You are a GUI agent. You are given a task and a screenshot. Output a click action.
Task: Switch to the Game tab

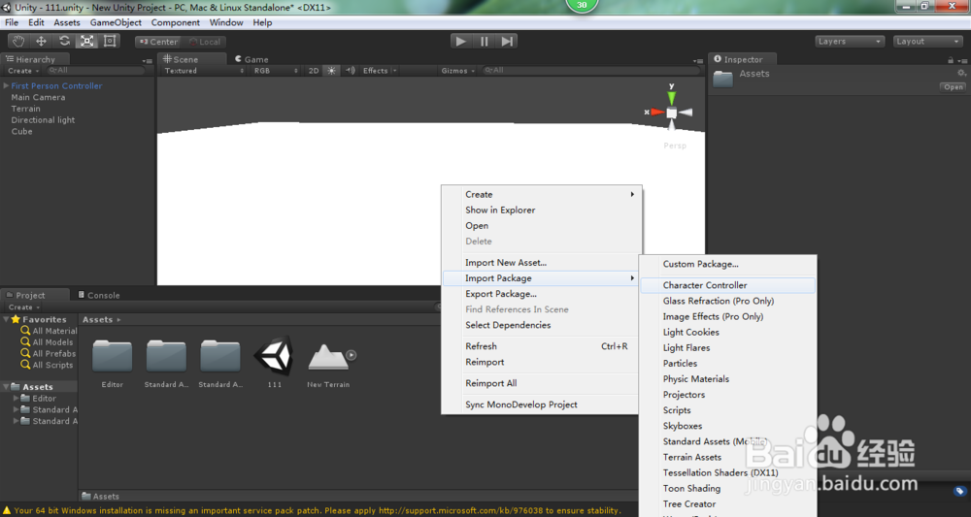point(251,59)
